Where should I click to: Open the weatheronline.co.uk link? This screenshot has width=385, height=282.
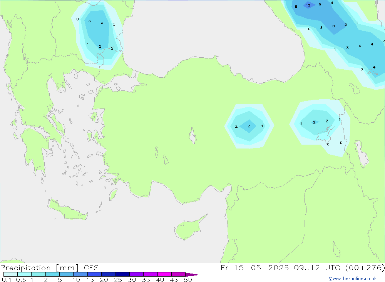(x=353, y=279)
